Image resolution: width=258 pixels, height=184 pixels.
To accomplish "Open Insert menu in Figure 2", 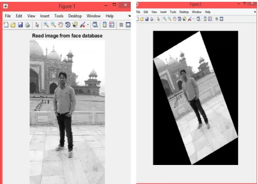I will click(163, 12).
